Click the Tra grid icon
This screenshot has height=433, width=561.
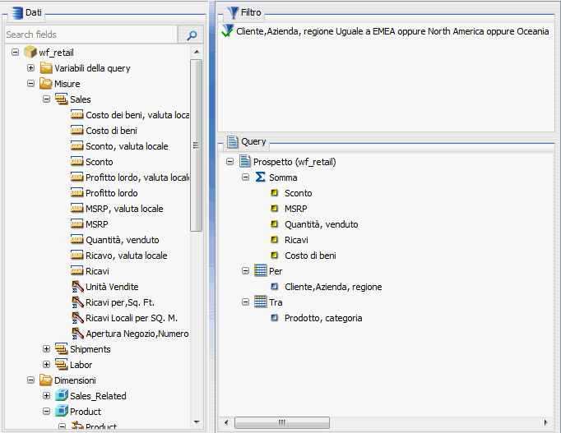point(261,302)
